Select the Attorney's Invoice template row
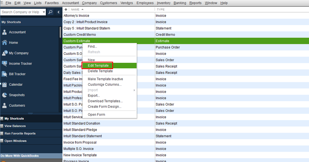This screenshot has height=162, width=309. point(186,16)
